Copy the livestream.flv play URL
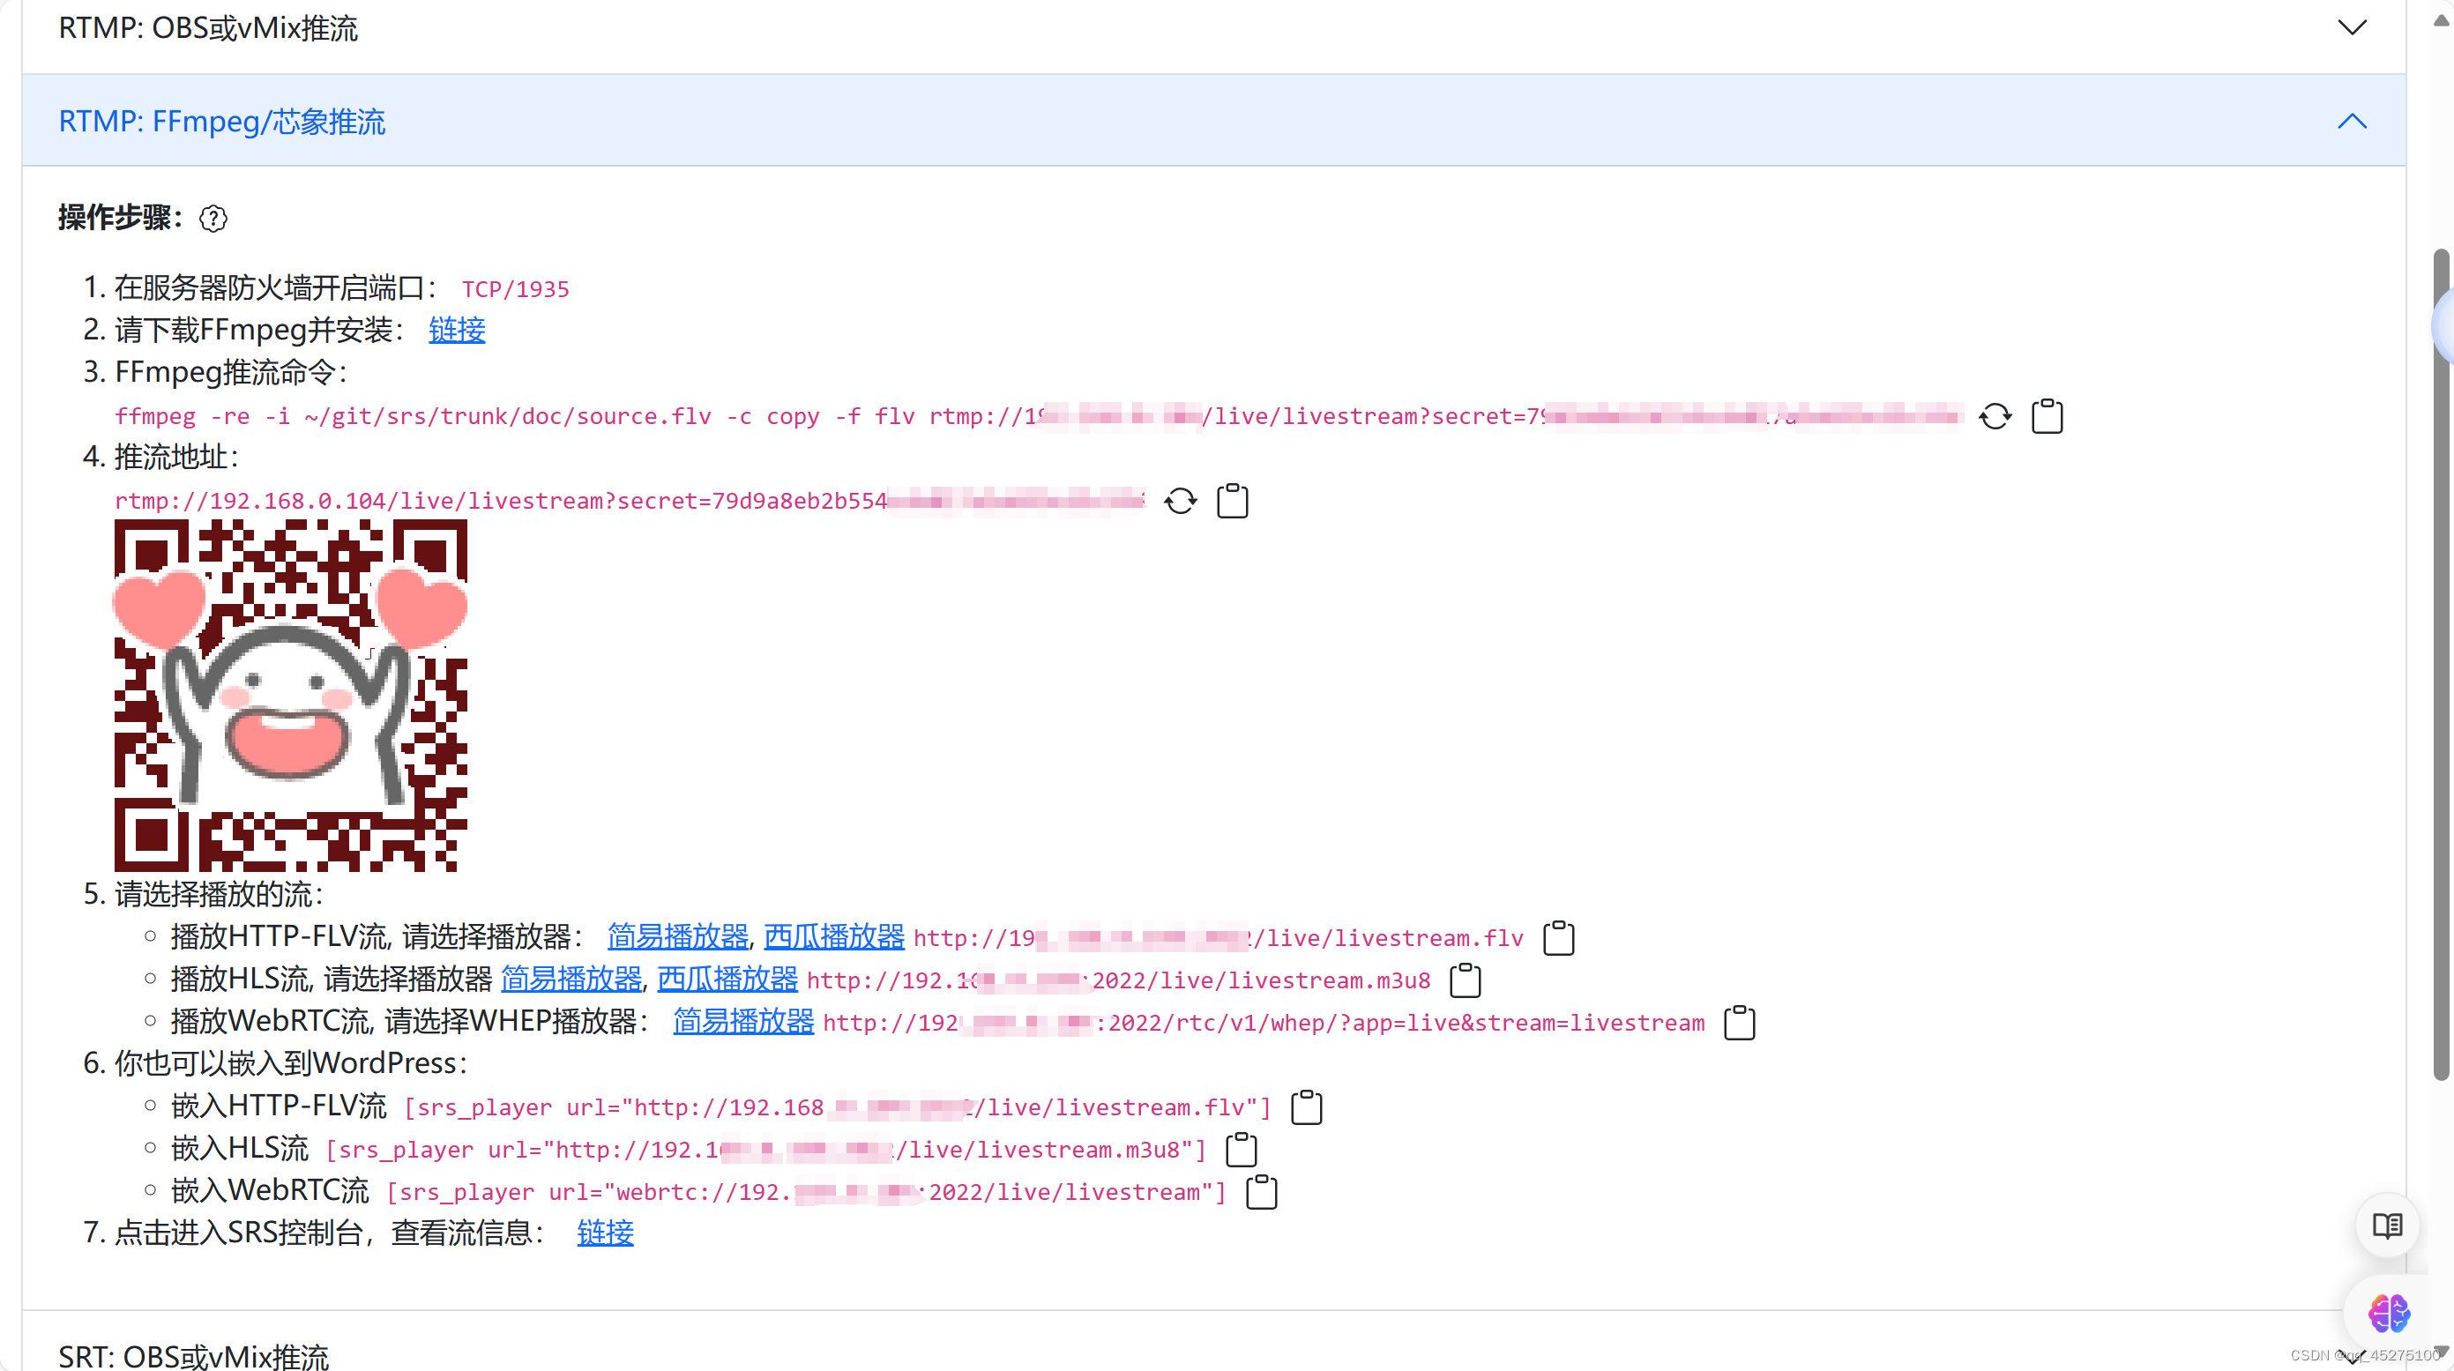The height and width of the screenshot is (1371, 2454). (x=1558, y=937)
